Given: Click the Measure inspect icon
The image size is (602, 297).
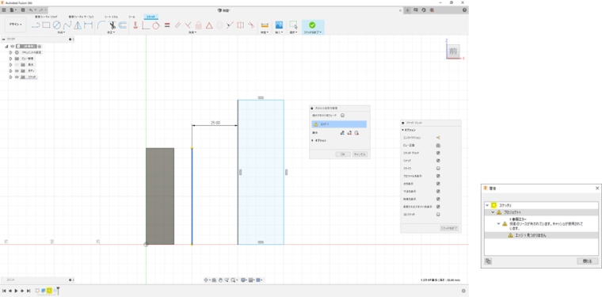Looking at the screenshot, I should [265, 25].
